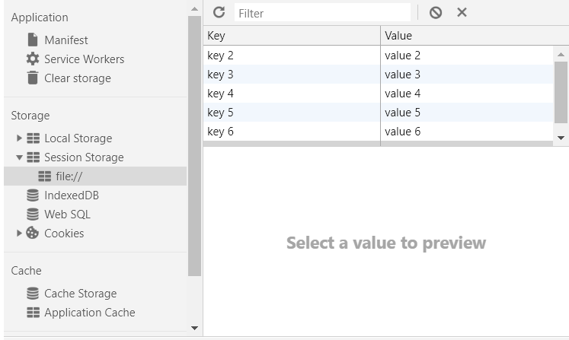
Task: Focus the Filter text field
Action: click(323, 13)
